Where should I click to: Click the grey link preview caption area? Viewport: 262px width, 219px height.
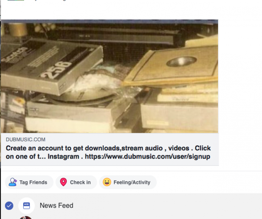(110, 149)
